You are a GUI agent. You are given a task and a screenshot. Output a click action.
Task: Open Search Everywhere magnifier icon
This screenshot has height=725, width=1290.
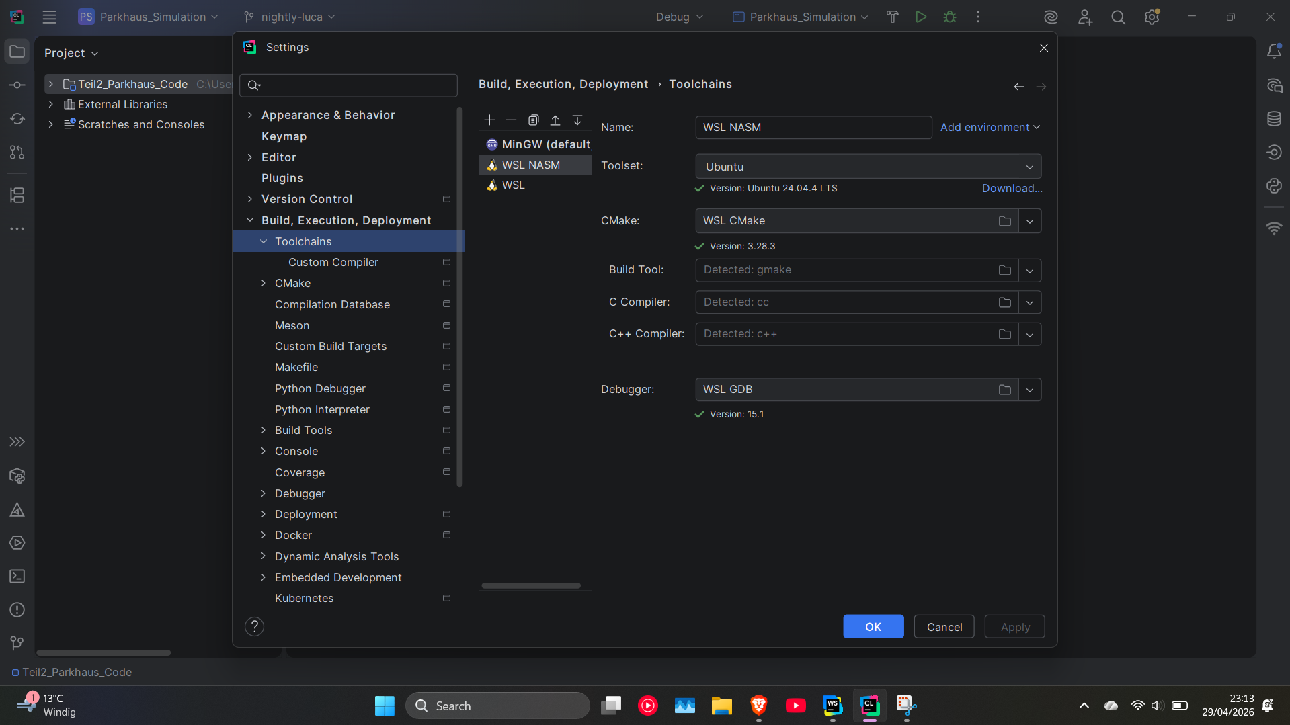point(1118,17)
